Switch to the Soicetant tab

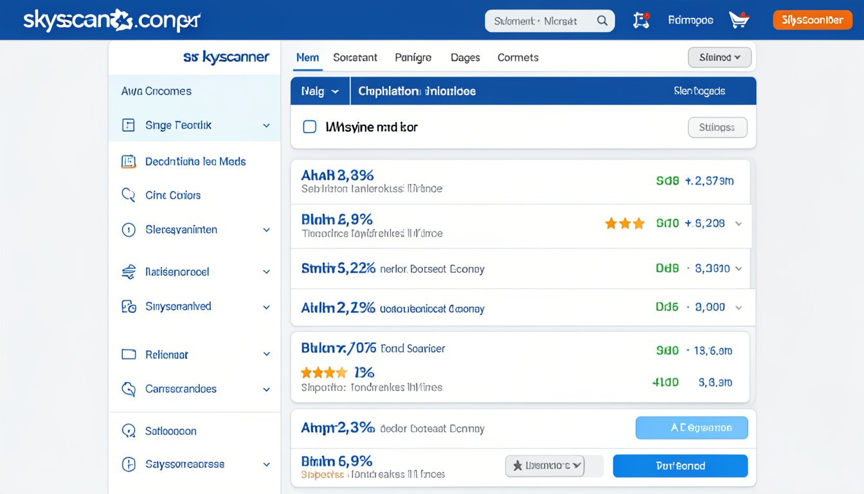355,57
